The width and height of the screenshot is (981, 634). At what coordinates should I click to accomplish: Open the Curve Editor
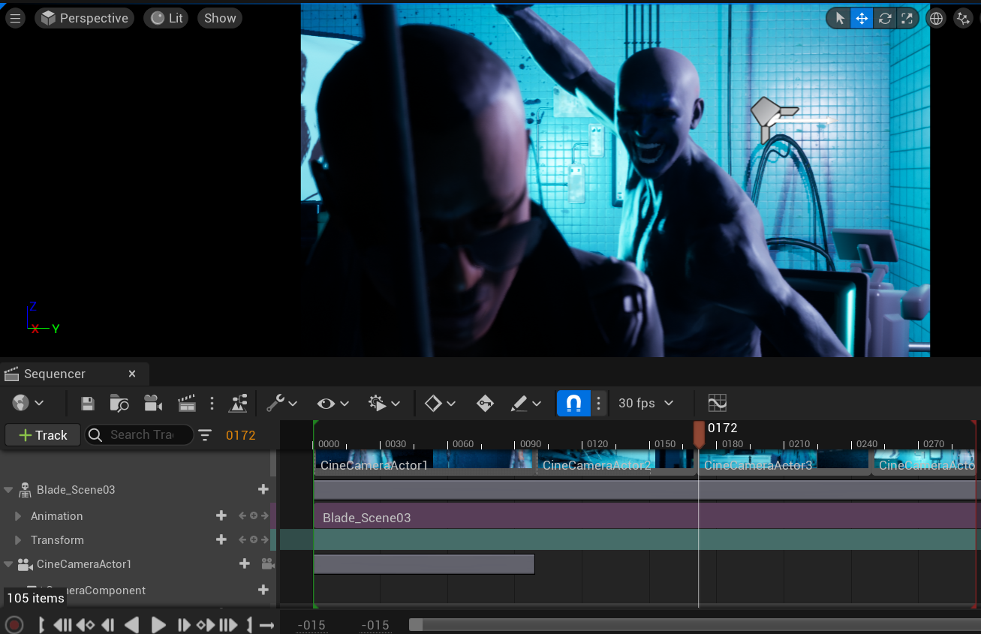[718, 404]
